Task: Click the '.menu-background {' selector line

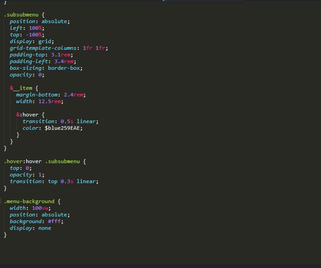Action: (x=32, y=201)
